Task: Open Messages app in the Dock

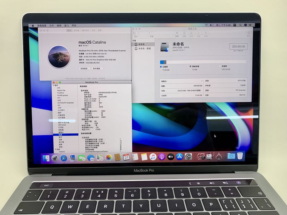Action: (91, 158)
